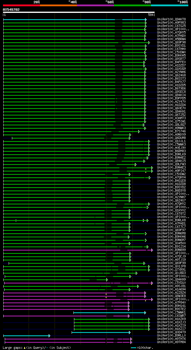Screen dimensions: 191x350
Task: Click label UniRef100_A9NWK3
Action: point(171,128)
